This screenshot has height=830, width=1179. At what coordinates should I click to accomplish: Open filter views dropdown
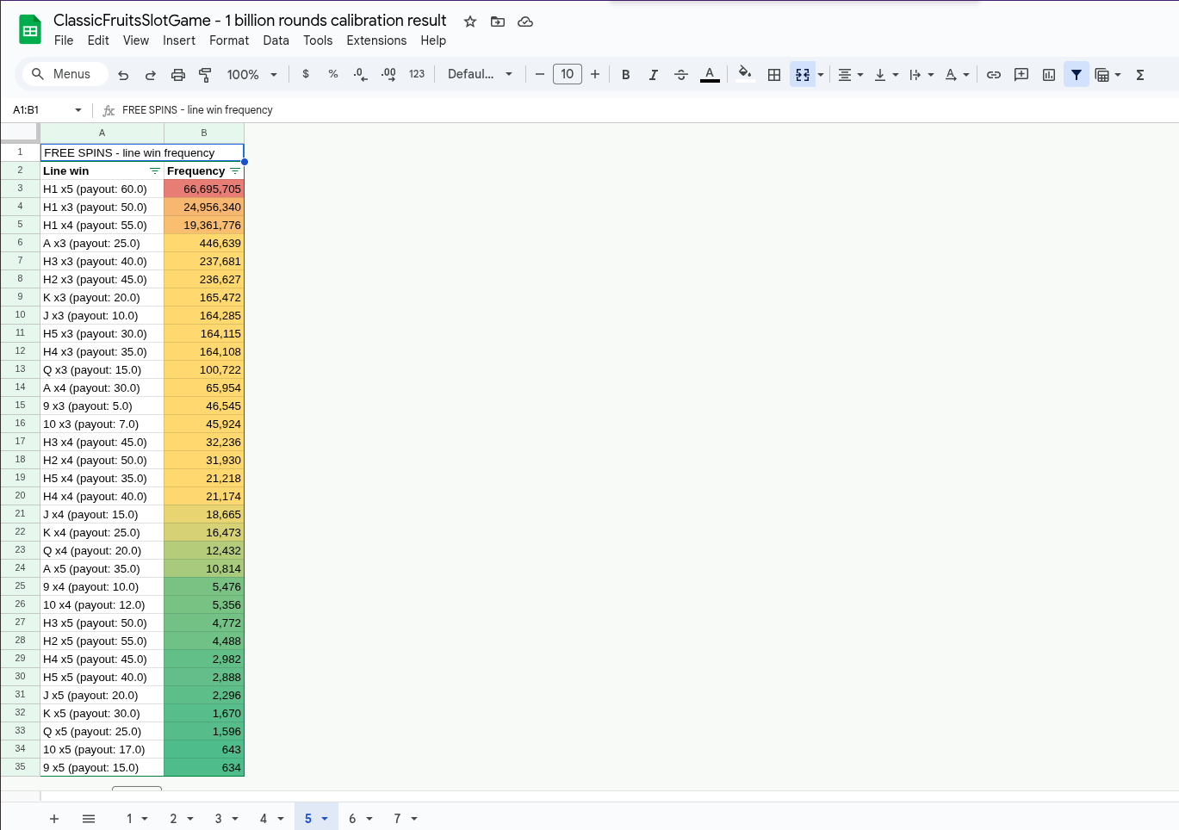1108,75
